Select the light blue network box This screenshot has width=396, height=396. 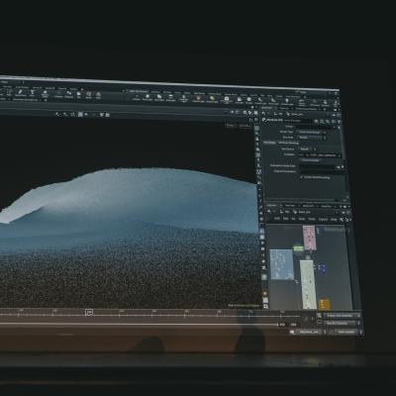pos(281,264)
